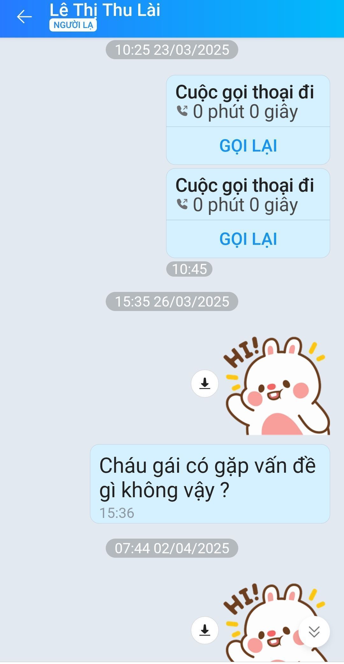The image size is (344, 664).
Task: Open Lê Thị Thu Lài contact name
Action: [105, 10]
